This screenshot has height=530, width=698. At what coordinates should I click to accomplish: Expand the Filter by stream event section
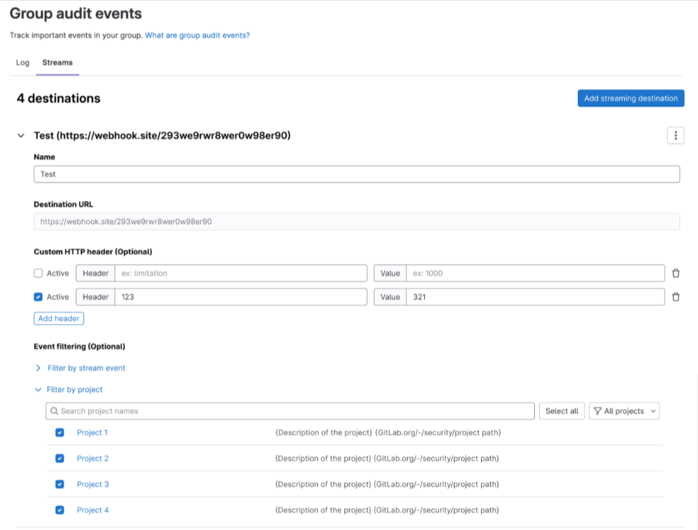click(x=86, y=368)
